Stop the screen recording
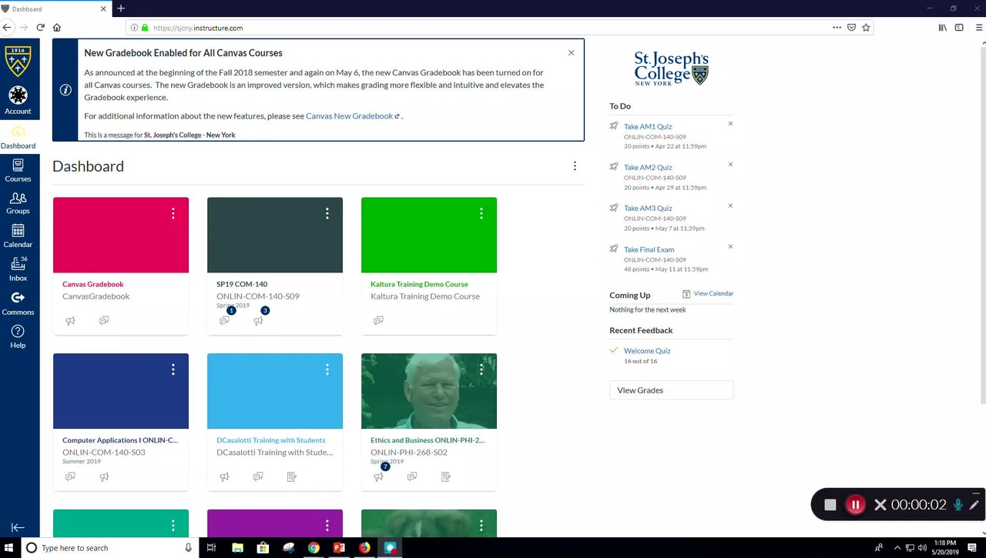Image resolution: width=986 pixels, height=558 pixels. click(x=830, y=505)
